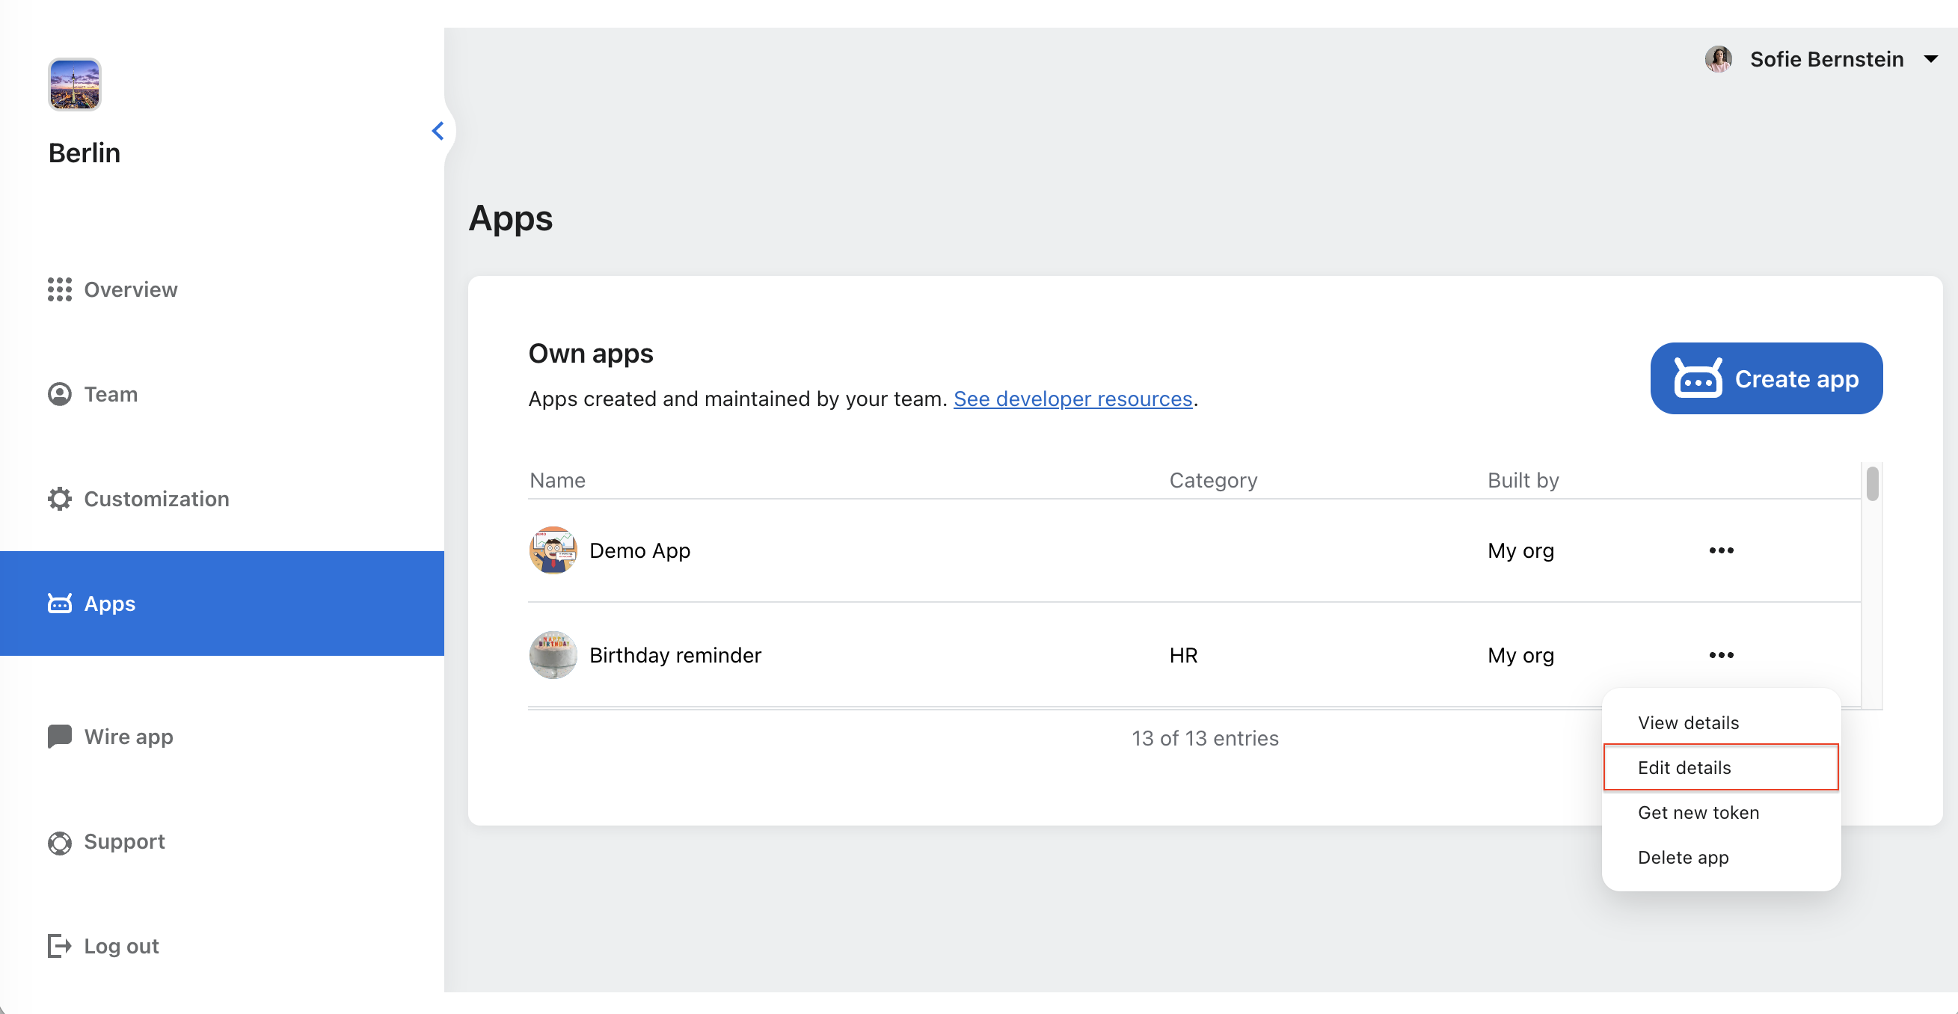1958x1014 pixels.
Task: Choose Edit details from the context menu
Action: [x=1721, y=768]
